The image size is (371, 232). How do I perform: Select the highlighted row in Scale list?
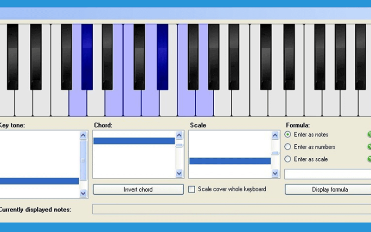(230, 161)
